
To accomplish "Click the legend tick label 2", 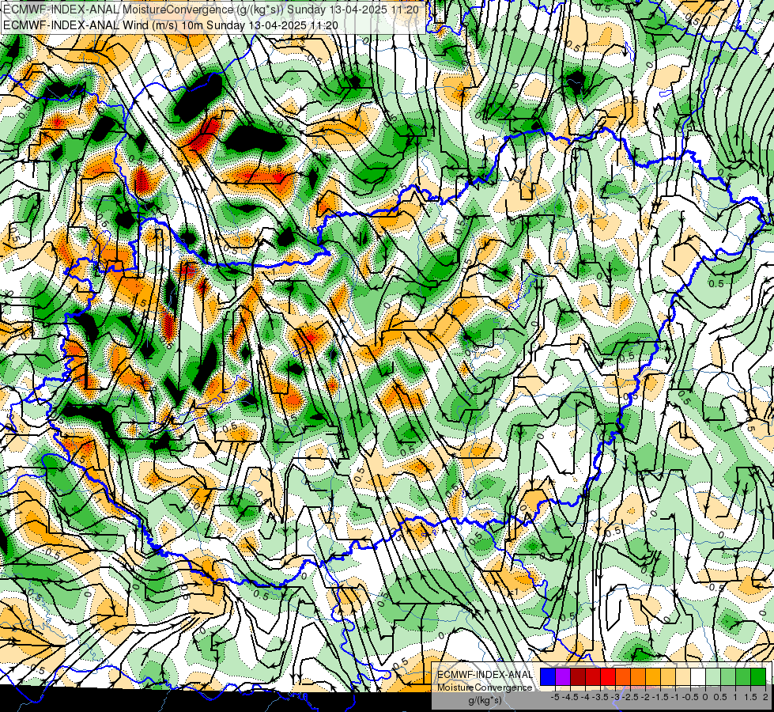I will 765,697.
